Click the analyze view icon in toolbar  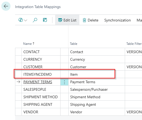[x=45, y=20]
